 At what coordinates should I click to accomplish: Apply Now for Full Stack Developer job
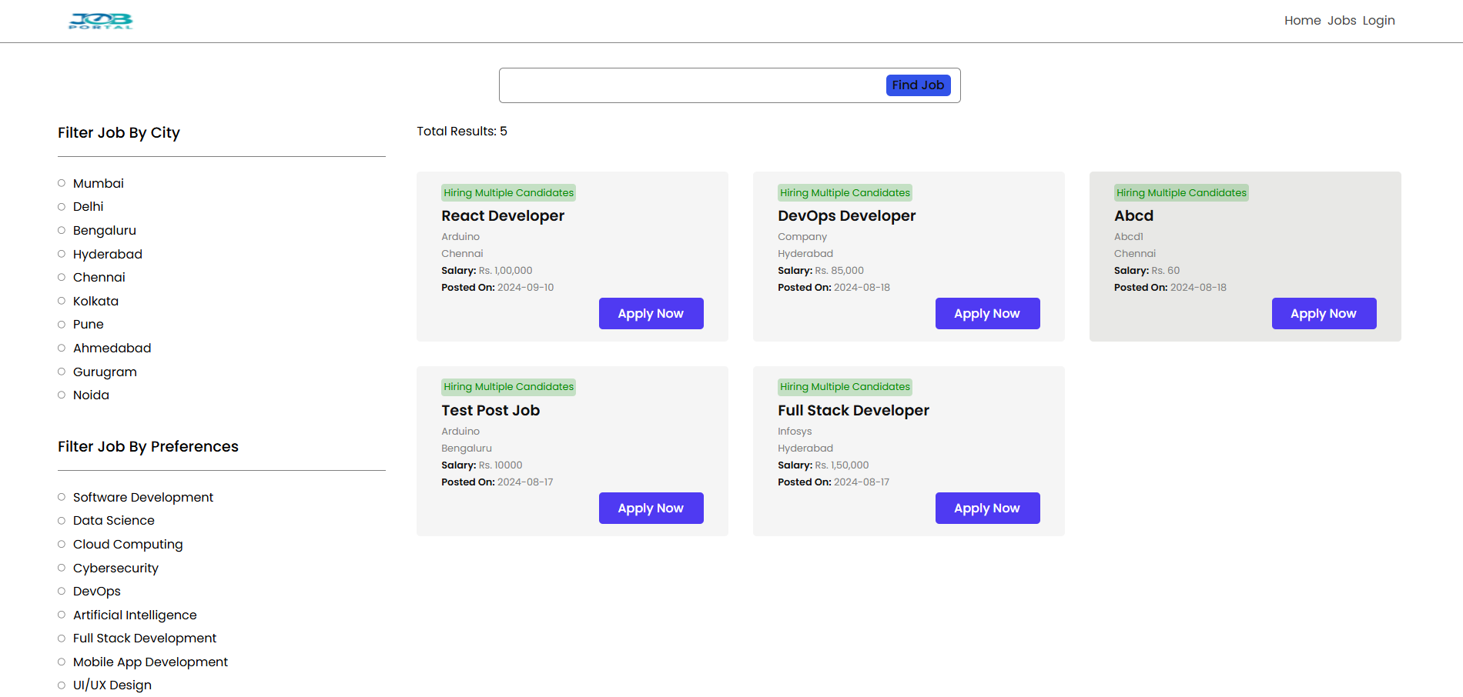[987, 508]
